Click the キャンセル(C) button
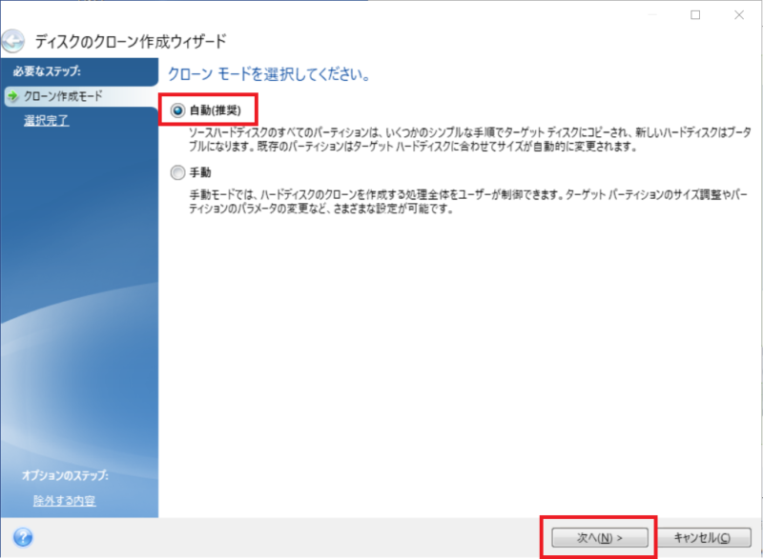 pos(702,538)
